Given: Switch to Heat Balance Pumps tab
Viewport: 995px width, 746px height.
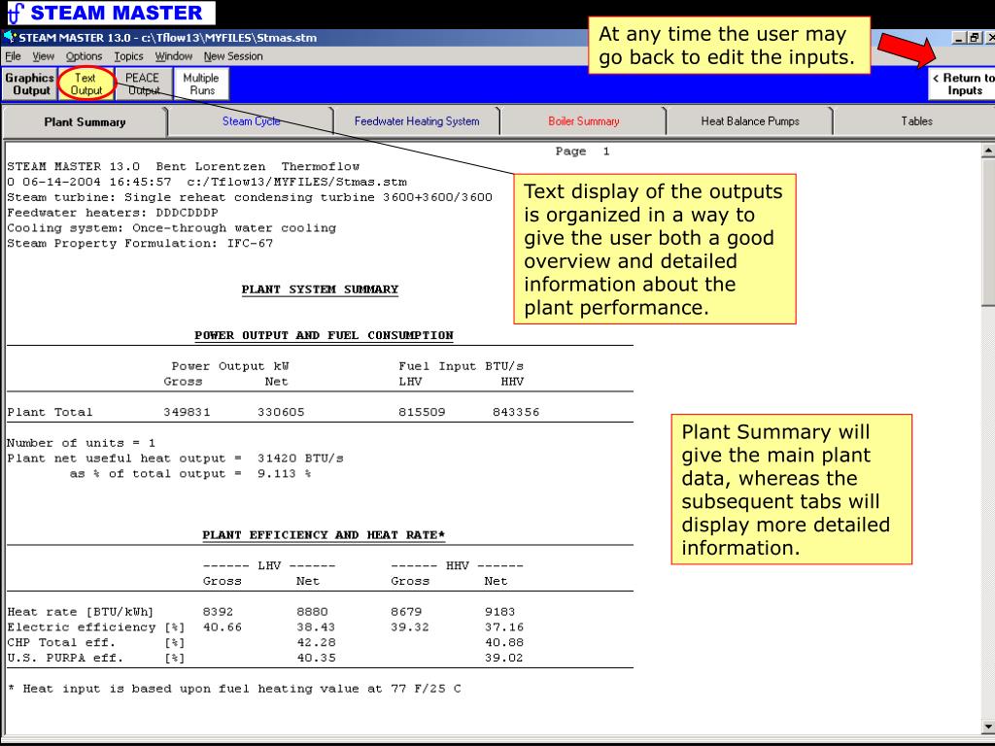Looking at the screenshot, I should point(749,121).
